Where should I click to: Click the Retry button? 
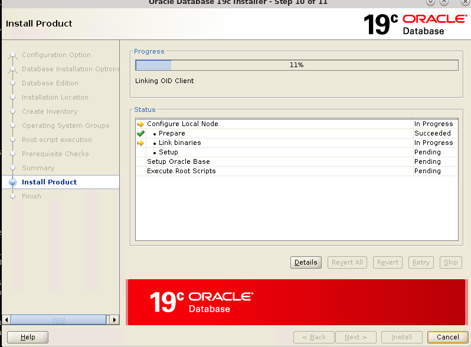[421, 262]
